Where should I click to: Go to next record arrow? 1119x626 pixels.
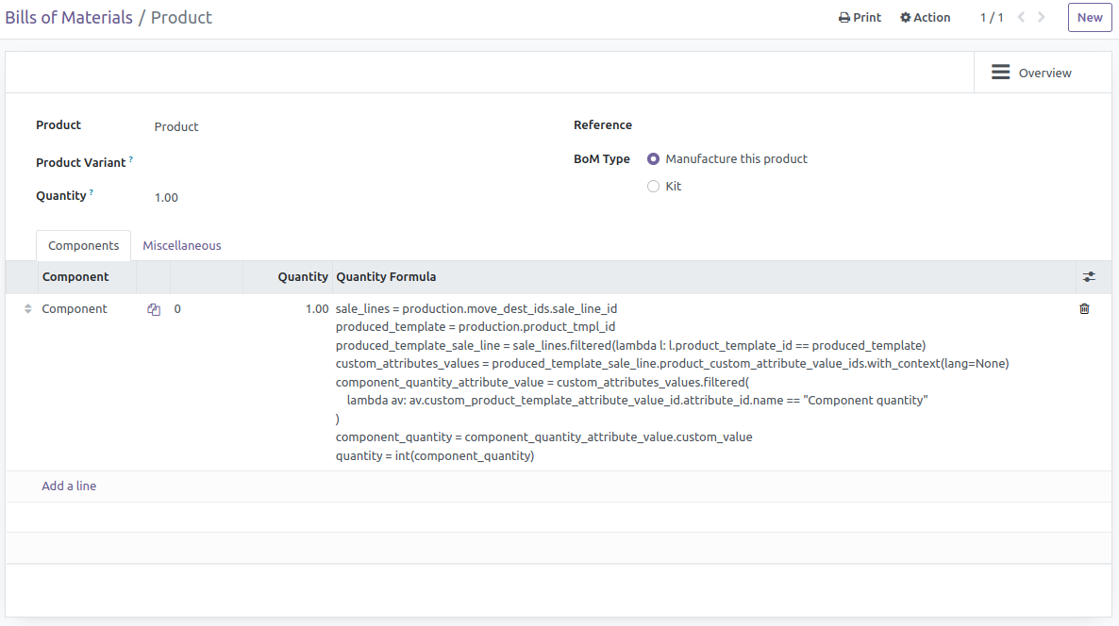coord(1042,18)
